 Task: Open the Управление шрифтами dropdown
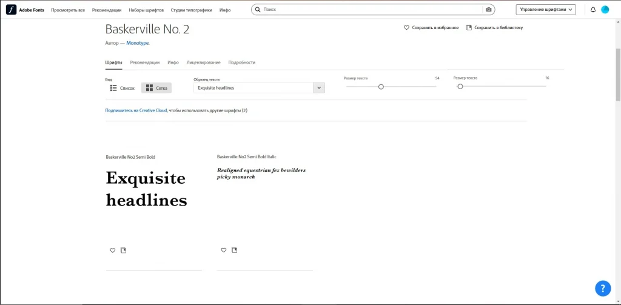(x=546, y=10)
